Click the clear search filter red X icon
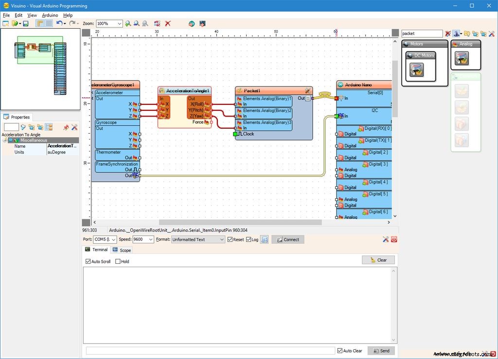The image size is (498, 359). (448, 34)
